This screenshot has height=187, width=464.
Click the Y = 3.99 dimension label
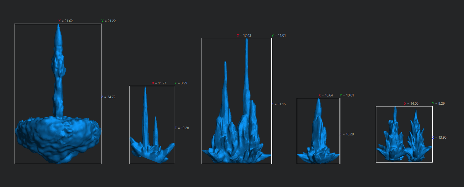[181, 83]
